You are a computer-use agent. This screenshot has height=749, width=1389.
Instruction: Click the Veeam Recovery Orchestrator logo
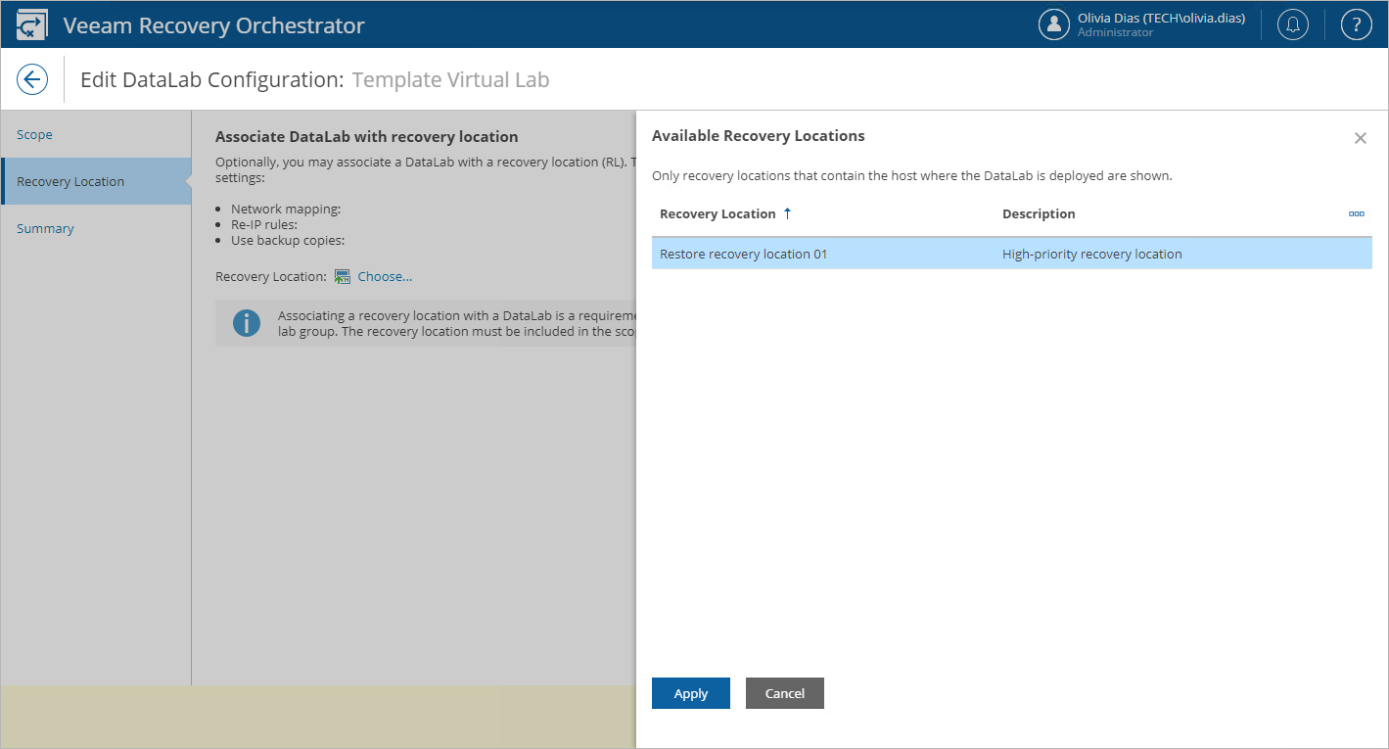32,23
